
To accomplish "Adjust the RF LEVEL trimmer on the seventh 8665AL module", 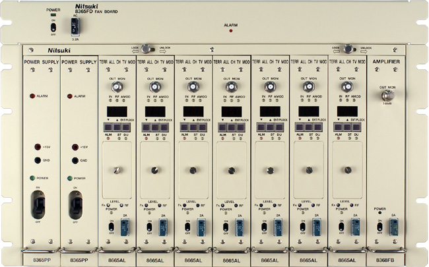I will tap(352, 205).
